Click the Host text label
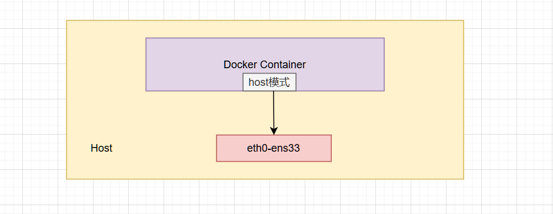 click(x=102, y=148)
